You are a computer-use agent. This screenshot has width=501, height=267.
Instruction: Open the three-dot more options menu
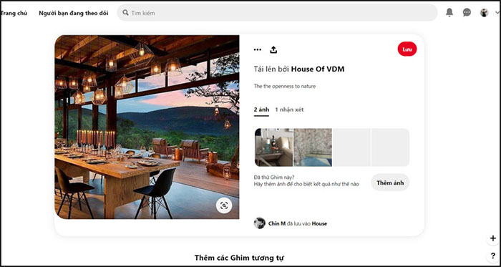point(257,49)
